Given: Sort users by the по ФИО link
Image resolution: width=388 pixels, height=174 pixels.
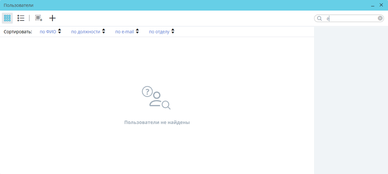Looking at the screenshot, I should click(x=48, y=31).
